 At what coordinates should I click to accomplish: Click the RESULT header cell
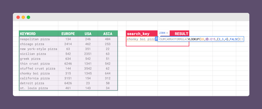[181, 33]
